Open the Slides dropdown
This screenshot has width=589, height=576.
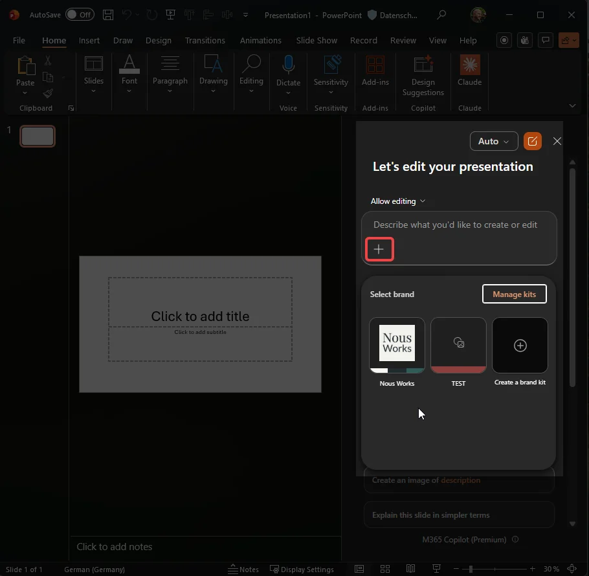pos(94,74)
